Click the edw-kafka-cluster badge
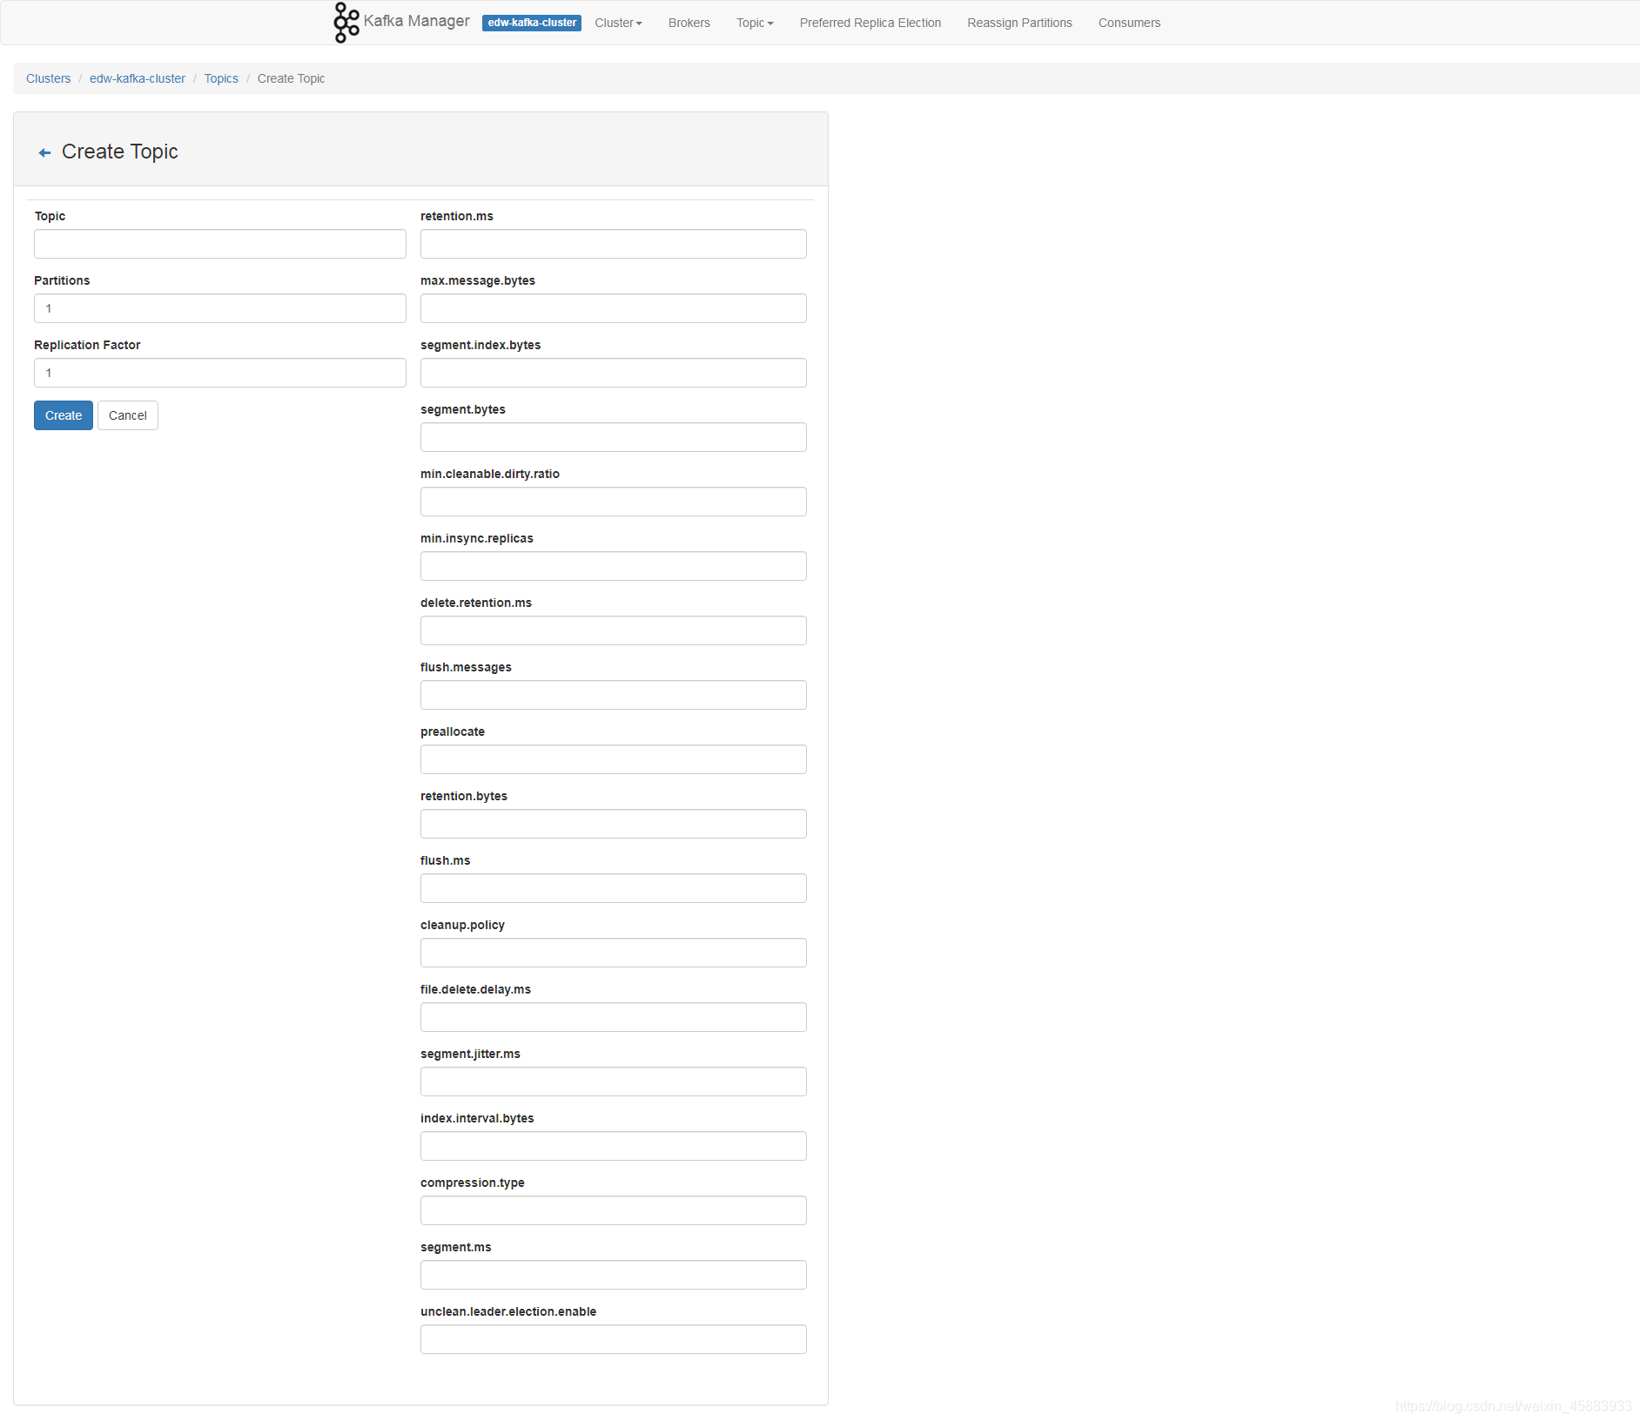This screenshot has height=1422, width=1640. tap(532, 23)
